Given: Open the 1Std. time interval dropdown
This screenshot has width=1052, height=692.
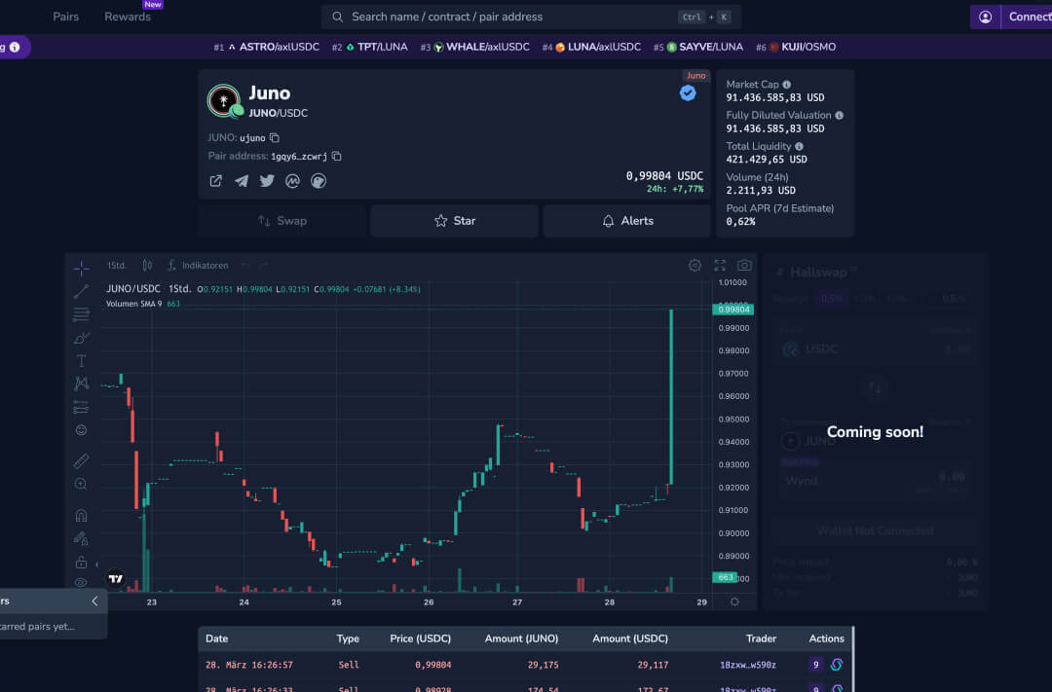Looking at the screenshot, I should pyautogui.click(x=117, y=266).
